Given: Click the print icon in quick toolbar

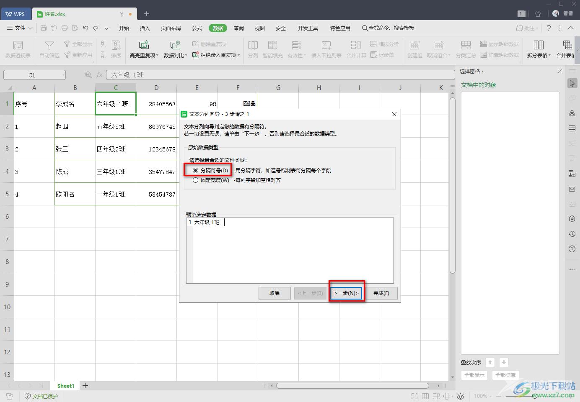Looking at the screenshot, I should point(65,28).
